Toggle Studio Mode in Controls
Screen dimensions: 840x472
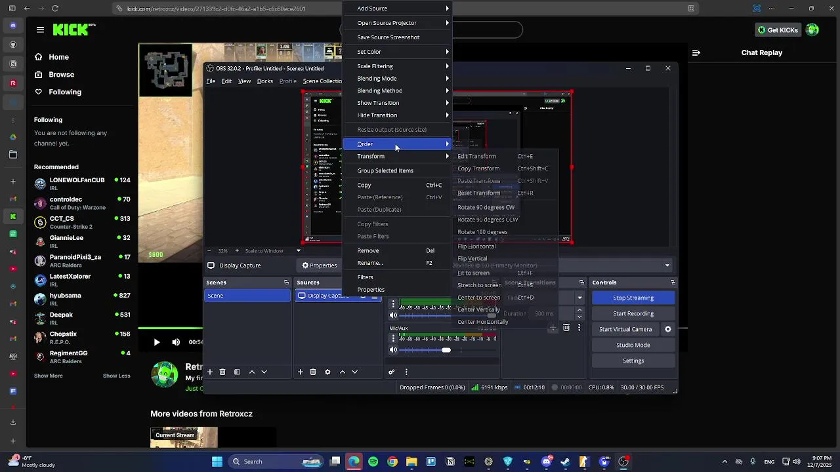(x=633, y=345)
